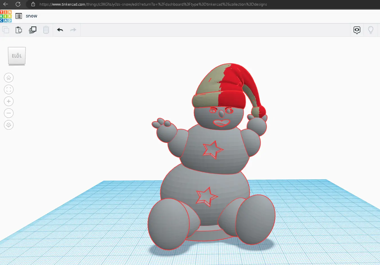Zoom out with the minus button
This screenshot has height=265, width=380.
pyautogui.click(x=9, y=113)
